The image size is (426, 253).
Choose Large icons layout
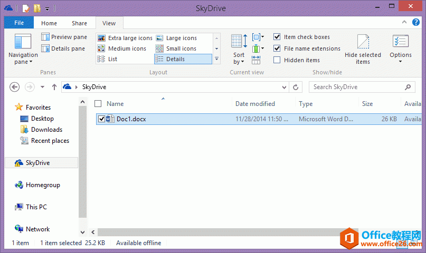(176, 38)
